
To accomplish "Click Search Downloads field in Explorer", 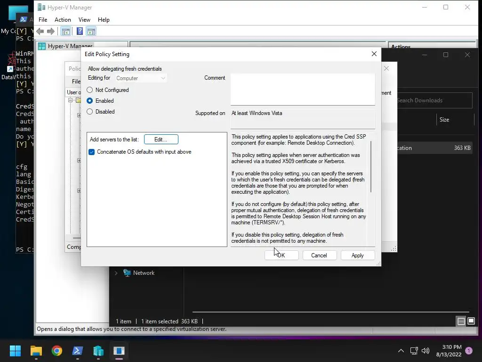I will click(434, 100).
